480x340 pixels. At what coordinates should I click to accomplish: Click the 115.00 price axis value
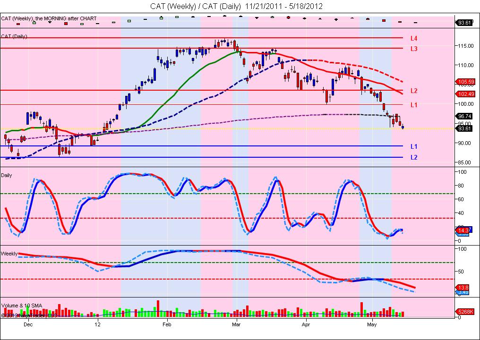(x=466, y=46)
